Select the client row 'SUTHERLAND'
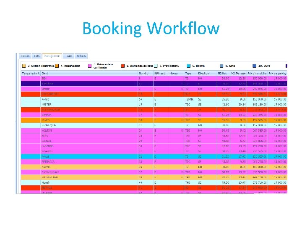 point(154,177)
